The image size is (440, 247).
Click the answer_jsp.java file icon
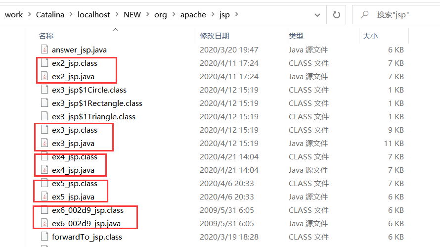(x=44, y=49)
